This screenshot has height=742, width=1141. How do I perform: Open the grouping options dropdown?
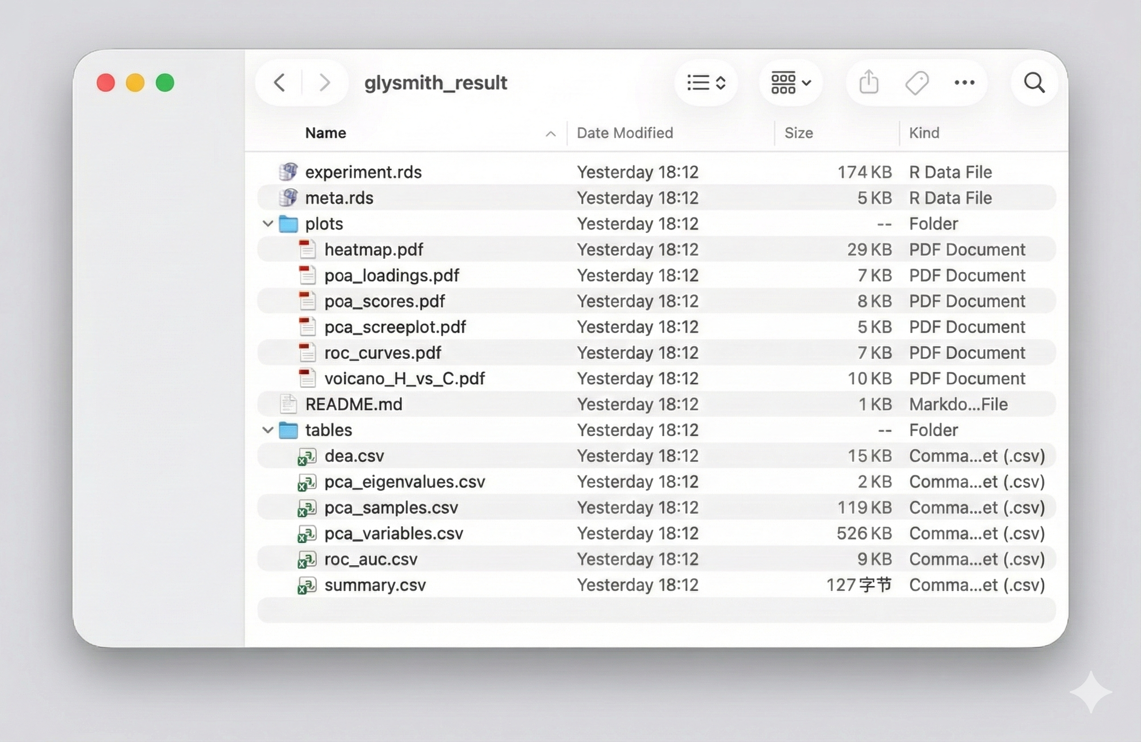pyautogui.click(x=791, y=82)
